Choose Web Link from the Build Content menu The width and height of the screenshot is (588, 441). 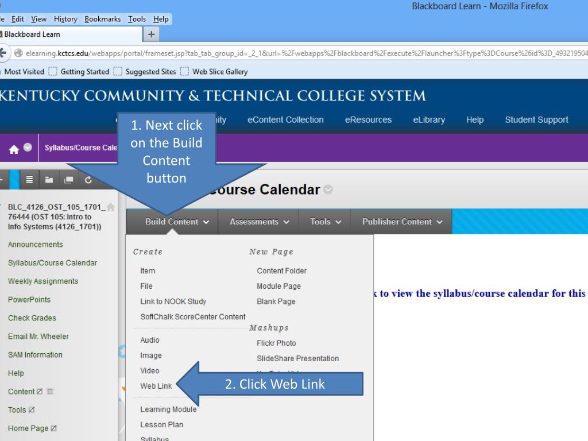tap(156, 386)
